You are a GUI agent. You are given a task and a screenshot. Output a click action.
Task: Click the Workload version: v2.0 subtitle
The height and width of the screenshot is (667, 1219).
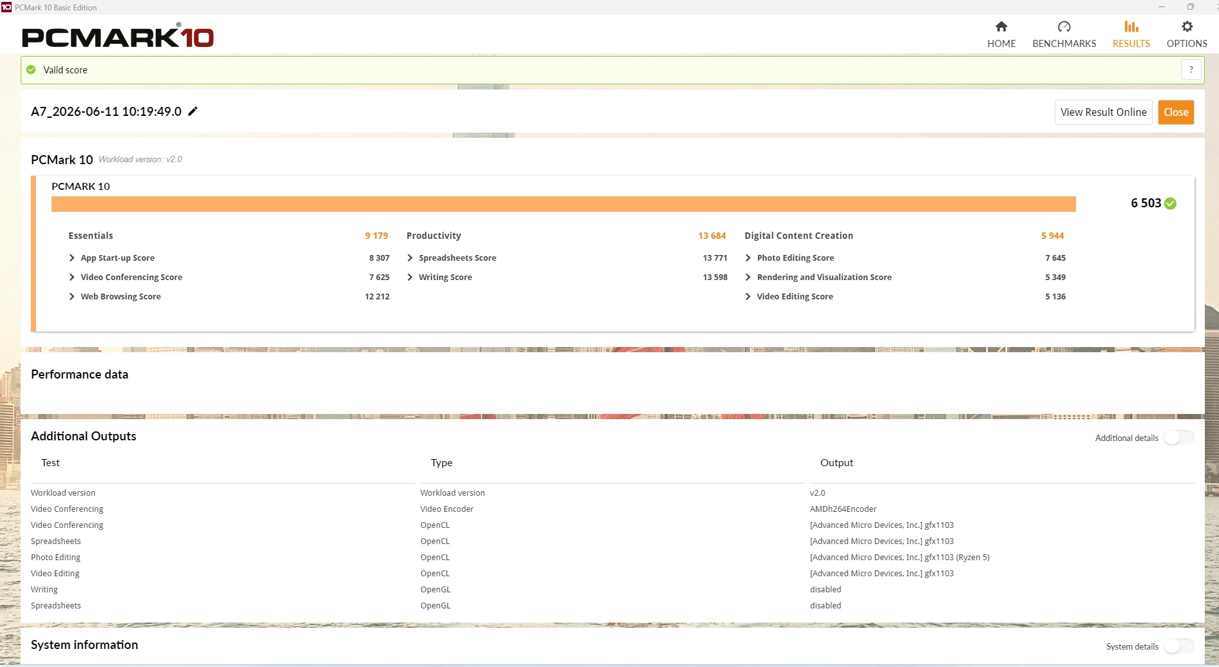pyautogui.click(x=140, y=160)
